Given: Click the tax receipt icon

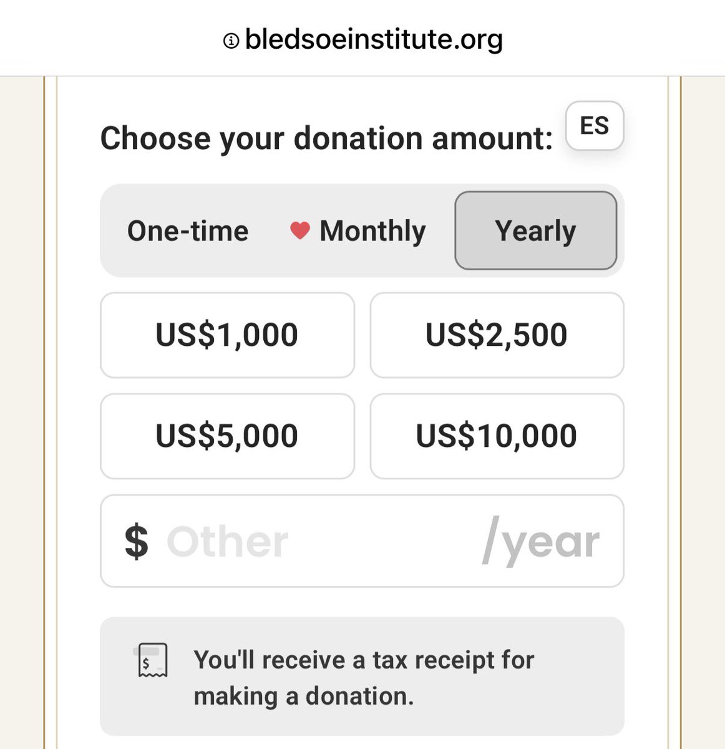Looking at the screenshot, I should pyautogui.click(x=152, y=660).
